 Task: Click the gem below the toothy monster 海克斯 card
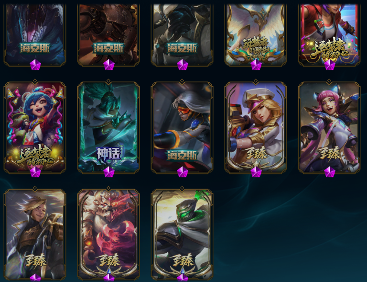coord(35,65)
